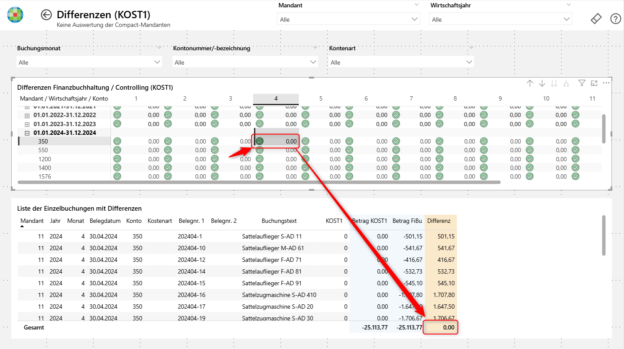Open the Wirtschaftsjahr dropdown

(500, 19)
